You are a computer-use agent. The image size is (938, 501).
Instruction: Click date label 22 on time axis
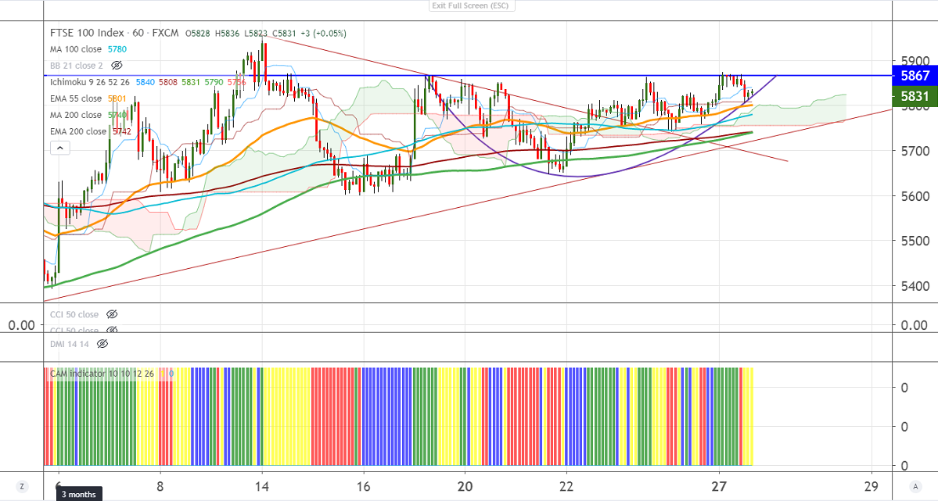click(566, 486)
